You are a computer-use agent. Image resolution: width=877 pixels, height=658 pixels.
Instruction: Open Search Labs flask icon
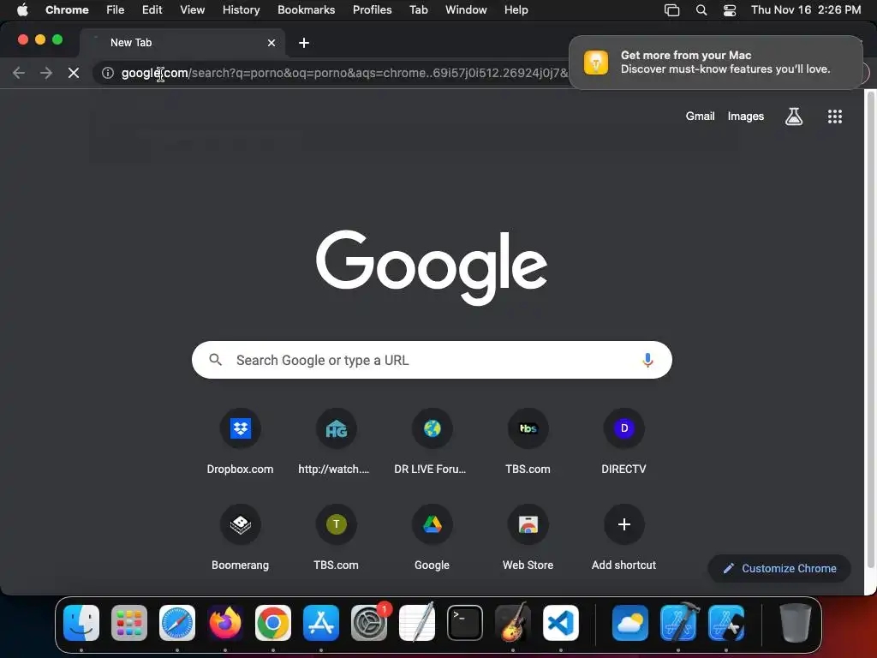point(794,117)
